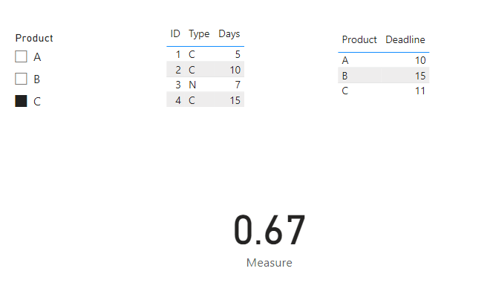This screenshot has height=300, width=493.
Task: Click the 0.67 card value
Action: (270, 230)
